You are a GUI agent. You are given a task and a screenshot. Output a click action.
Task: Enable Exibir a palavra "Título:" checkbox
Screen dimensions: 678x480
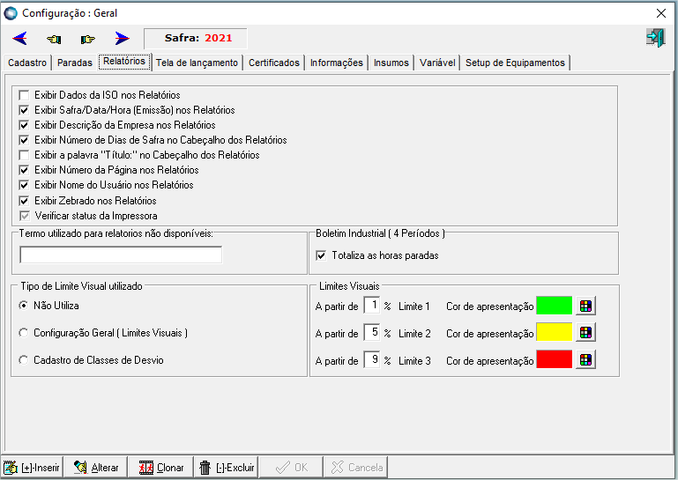[x=24, y=155]
